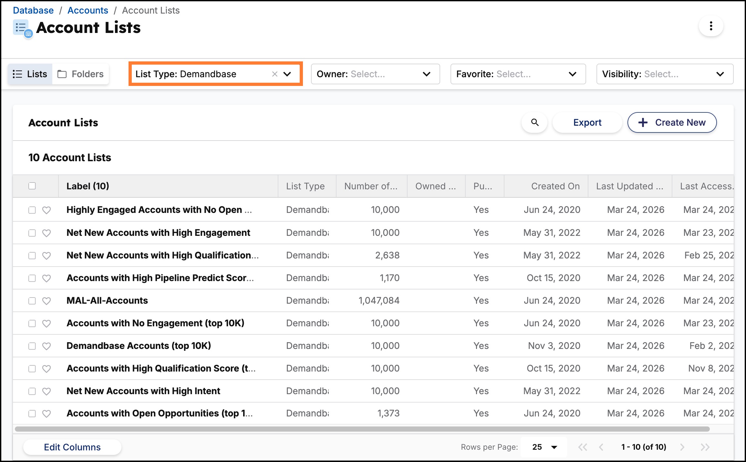Favorite Net New Accounts with High Intent
The image size is (746, 462).
[x=47, y=391]
